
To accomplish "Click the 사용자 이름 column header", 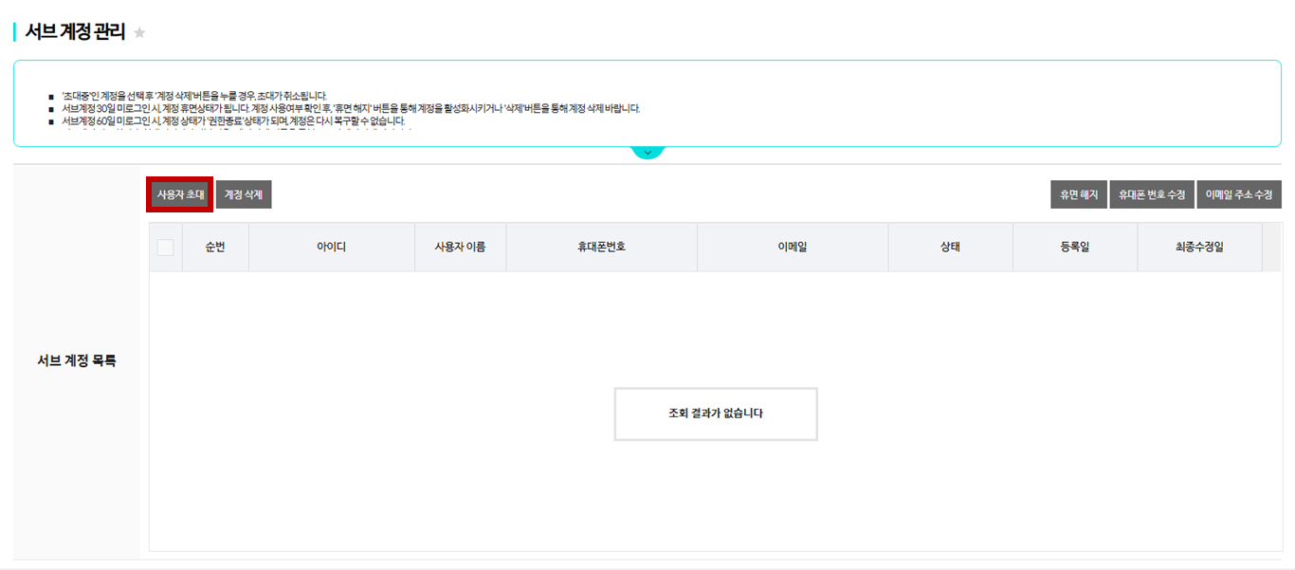I will click(x=461, y=248).
